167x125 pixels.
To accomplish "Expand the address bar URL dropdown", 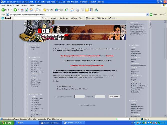I will click(148, 15).
